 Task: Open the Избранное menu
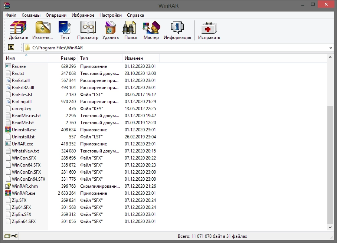[x=83, y=15]
